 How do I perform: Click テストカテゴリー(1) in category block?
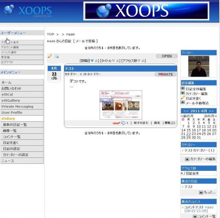click(199, 151)
